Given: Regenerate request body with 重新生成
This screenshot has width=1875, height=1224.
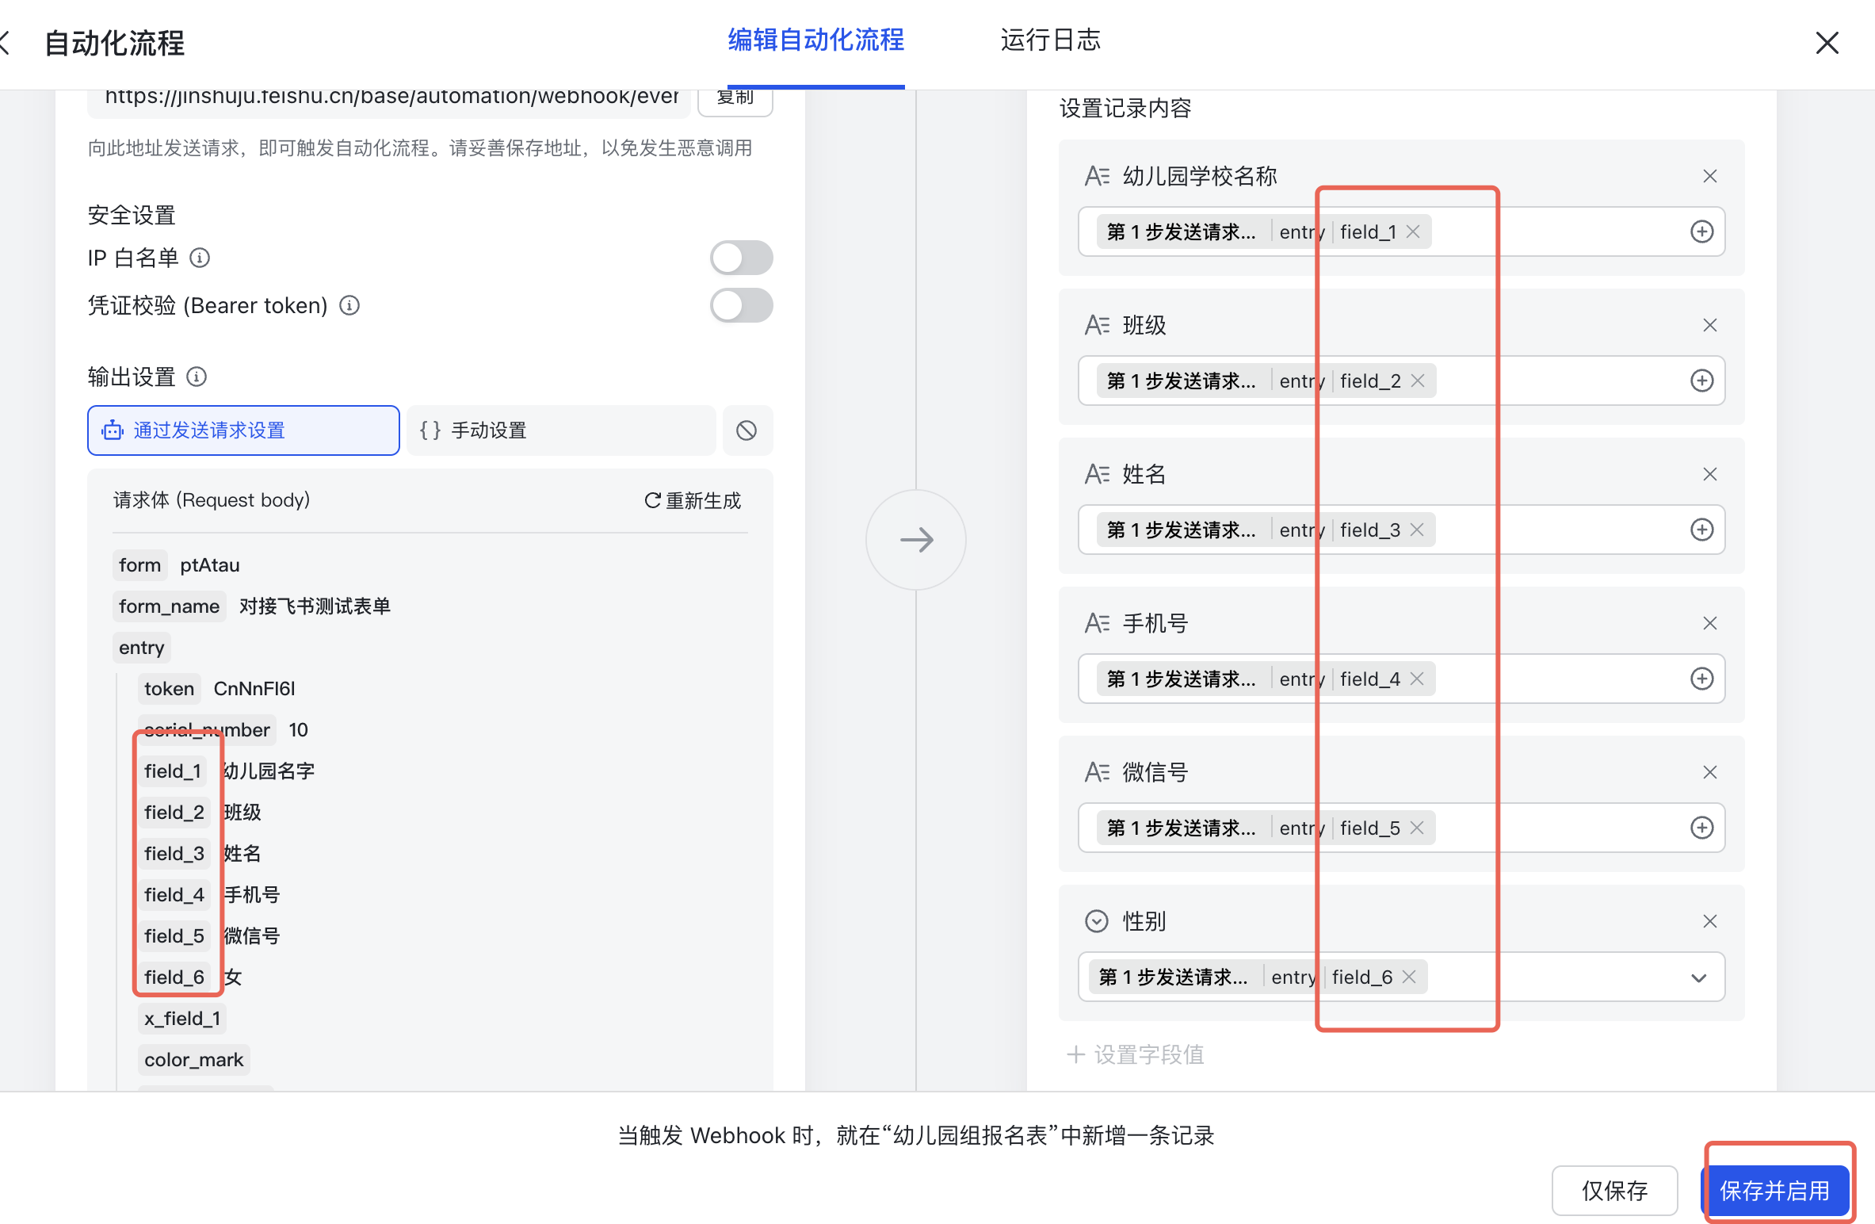Looking at the screenshot, I should pyautogui.click(x=693, y=500).
